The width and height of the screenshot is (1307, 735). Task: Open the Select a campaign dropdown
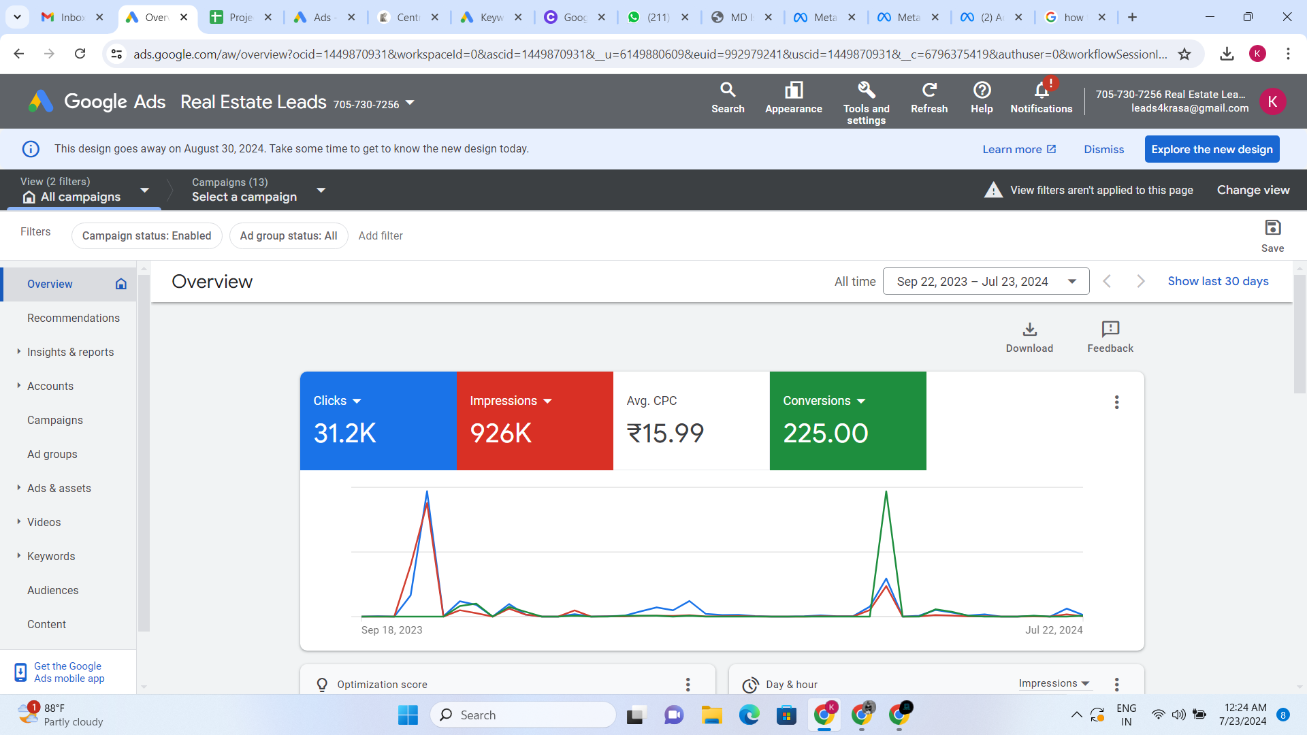coord(321,190)
